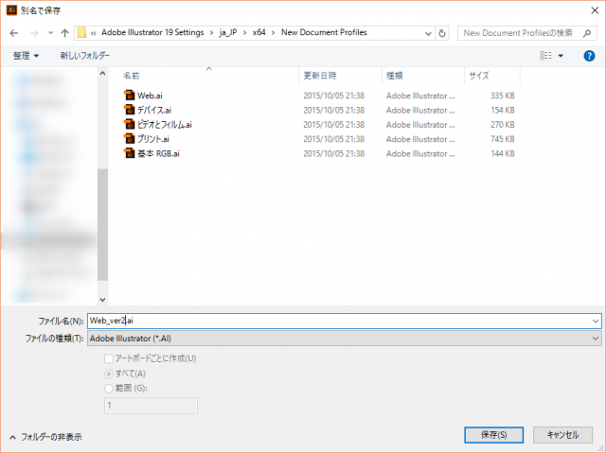Open the 整理 dropdown menu
606x453 pixels.
coord(26,56)
